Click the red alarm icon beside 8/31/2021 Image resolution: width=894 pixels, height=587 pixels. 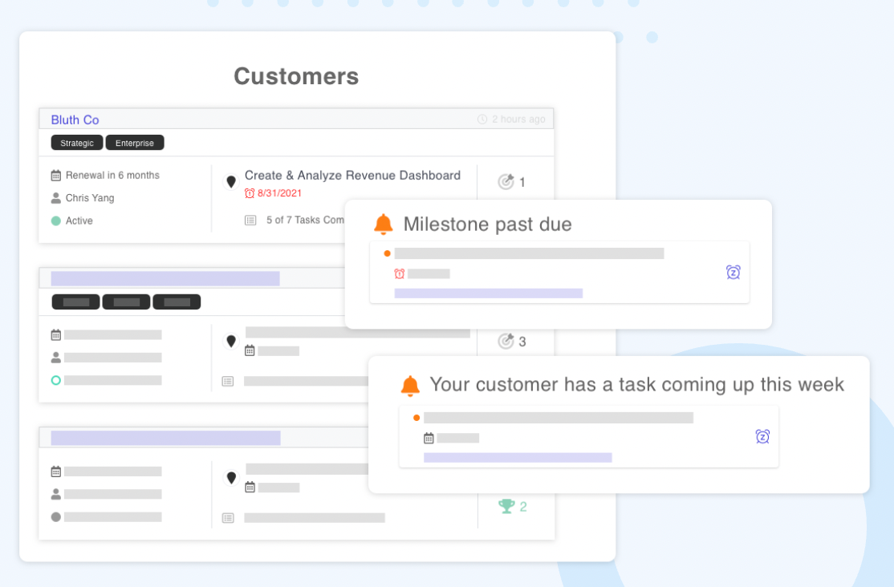(x=249, y=193)
